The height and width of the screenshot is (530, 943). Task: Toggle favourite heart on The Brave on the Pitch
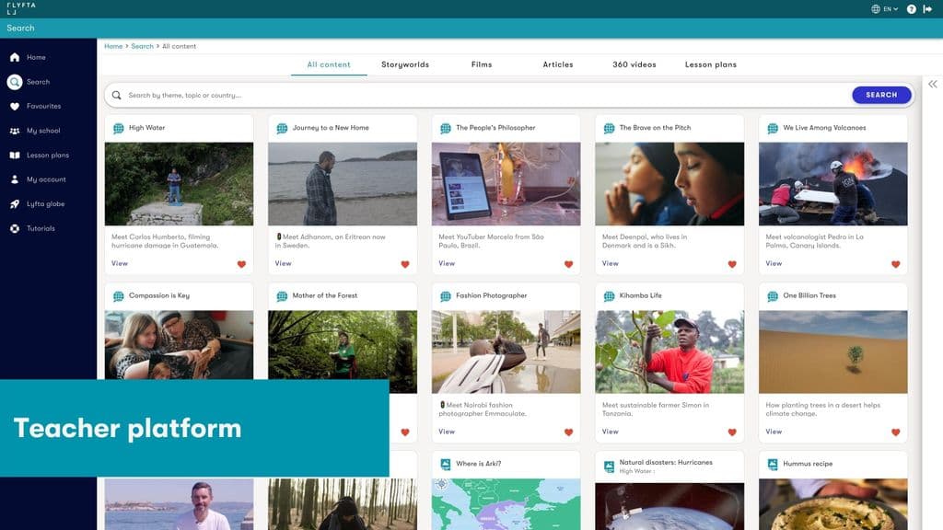click(732, 264)
